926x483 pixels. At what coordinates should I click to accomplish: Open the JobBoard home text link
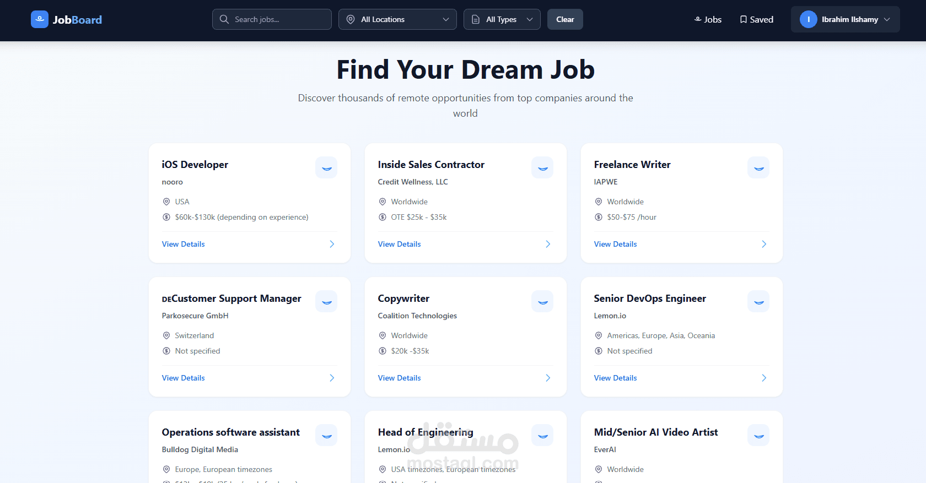pyautogui.click(x=77, y=20)
